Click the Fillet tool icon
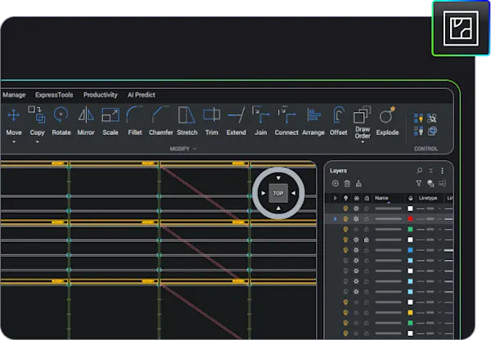Viewport: 491px width, 340px height. (135, 114)
